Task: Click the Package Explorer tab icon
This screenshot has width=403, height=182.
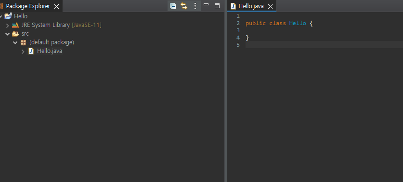Action: [x=1, y=6]
